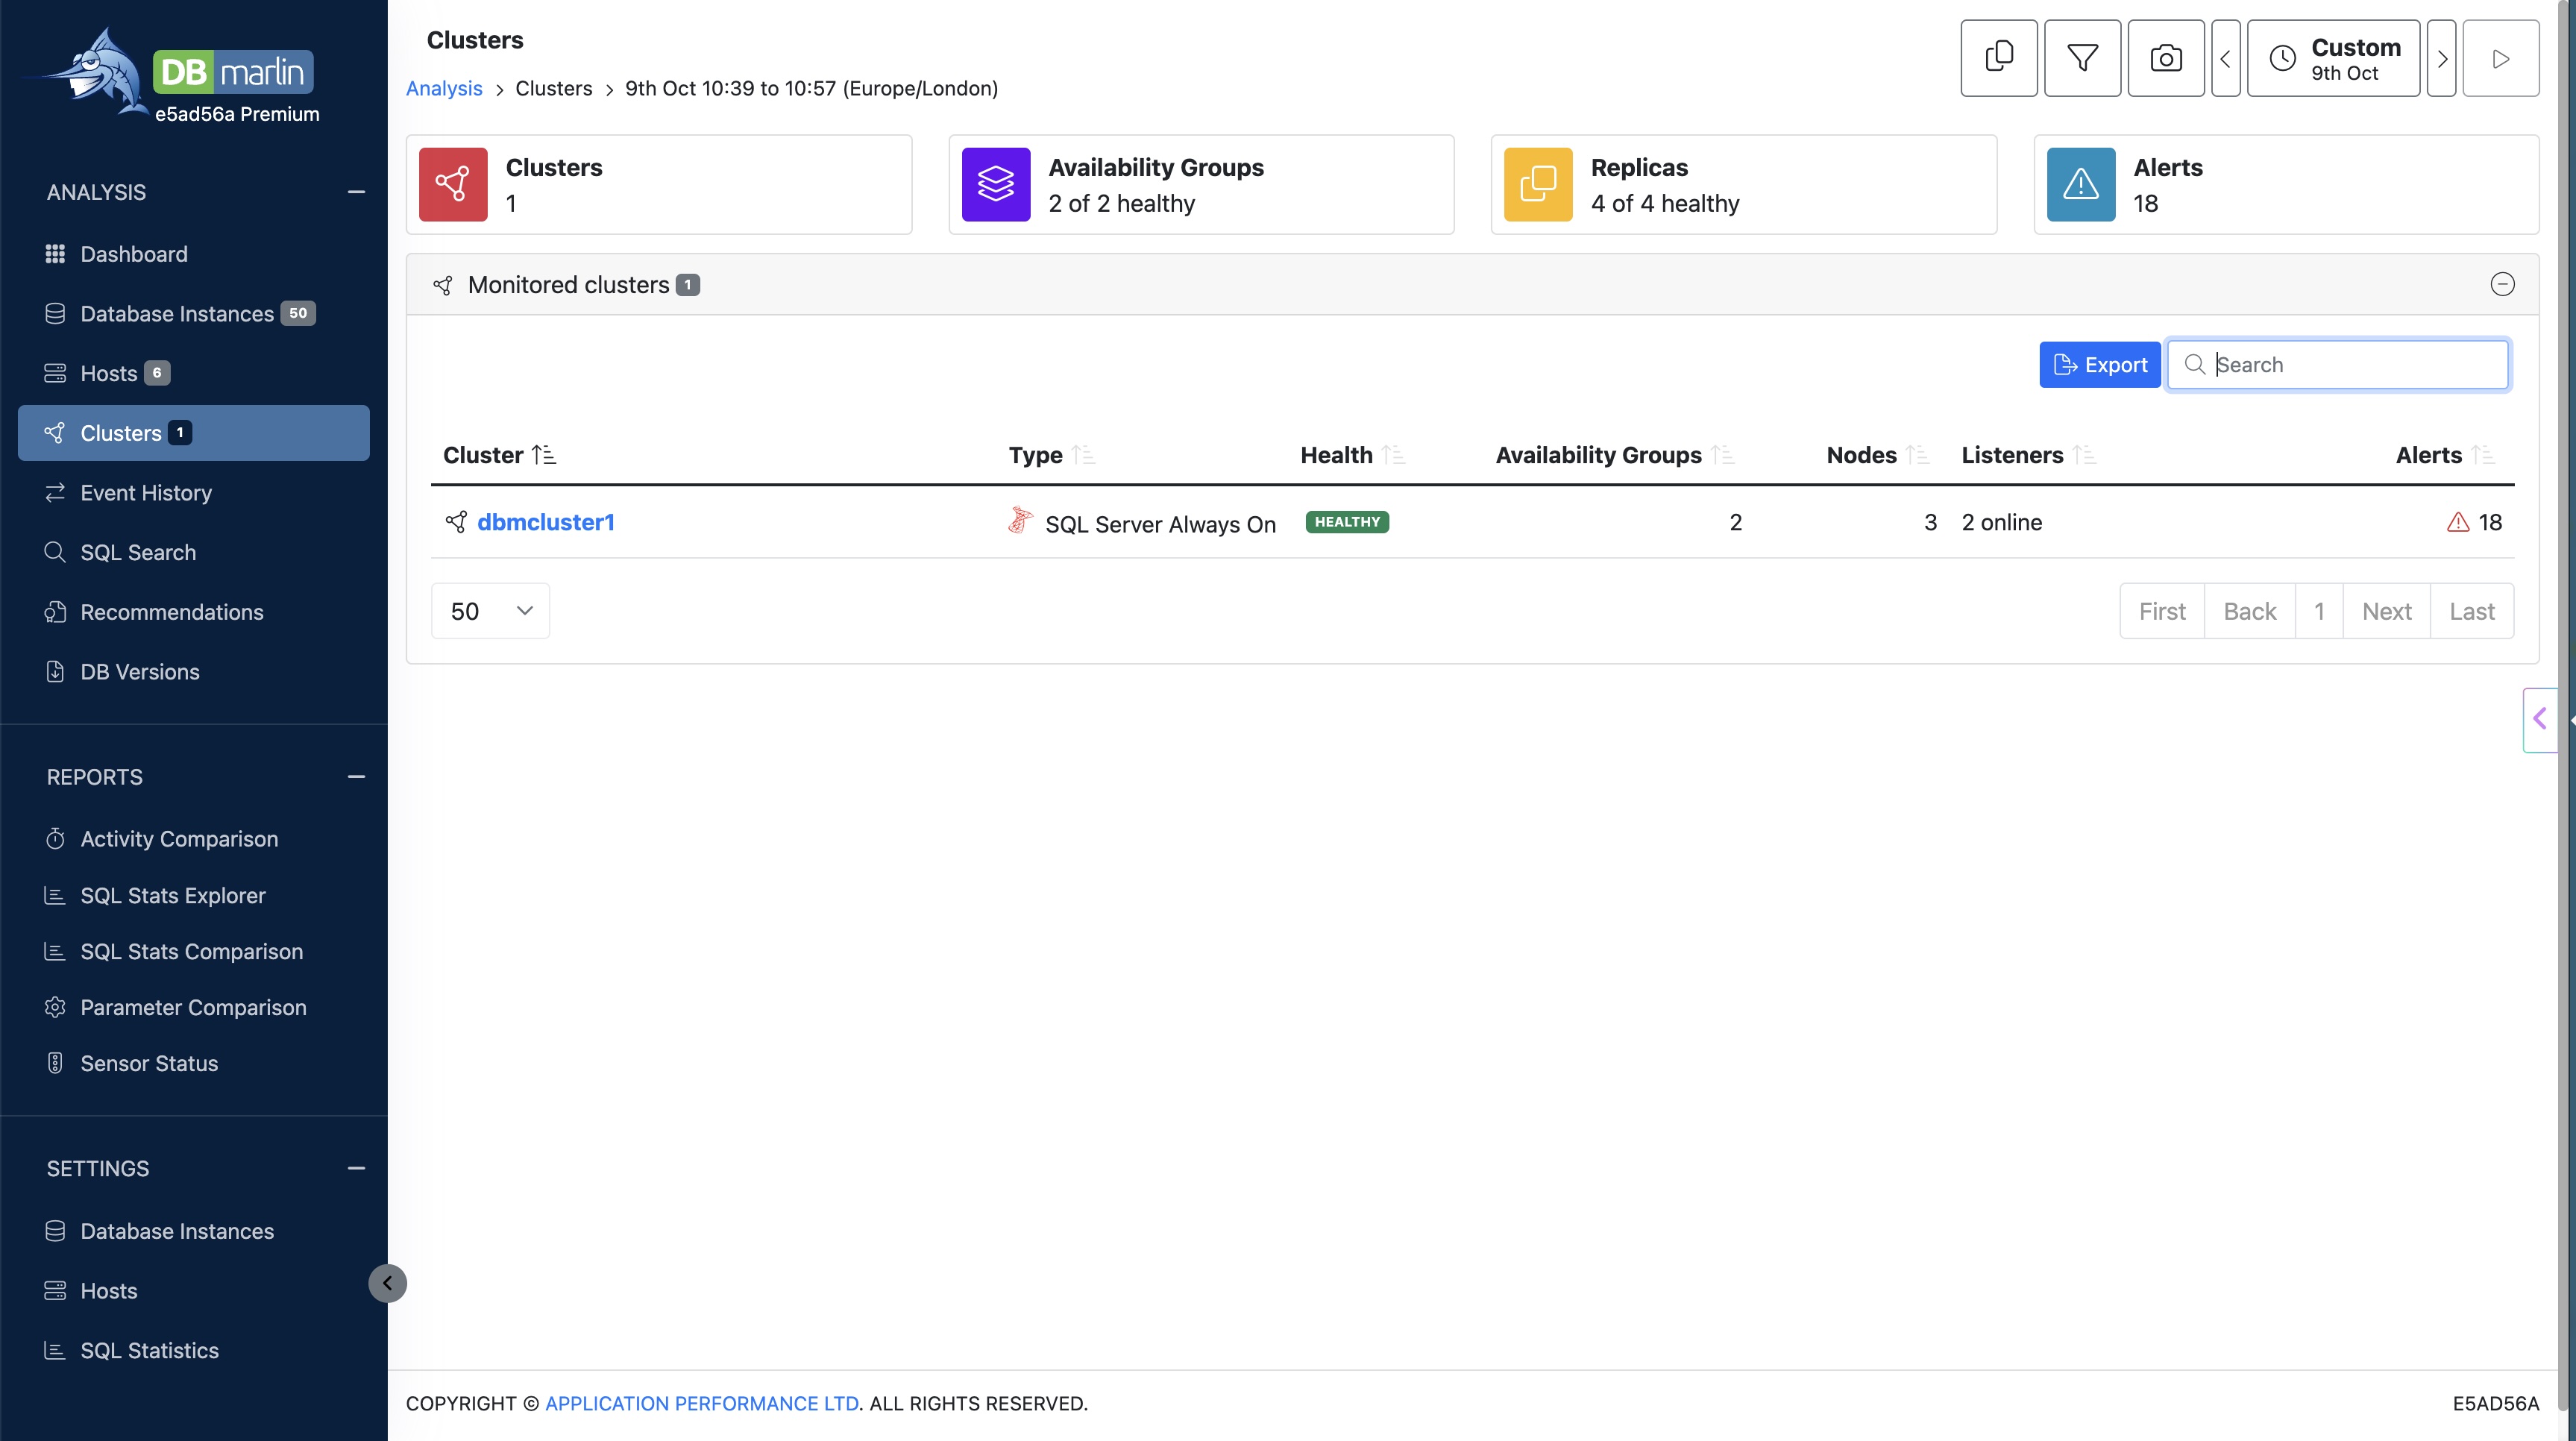Click the red Clusters card icon

(x=453, y=184)
